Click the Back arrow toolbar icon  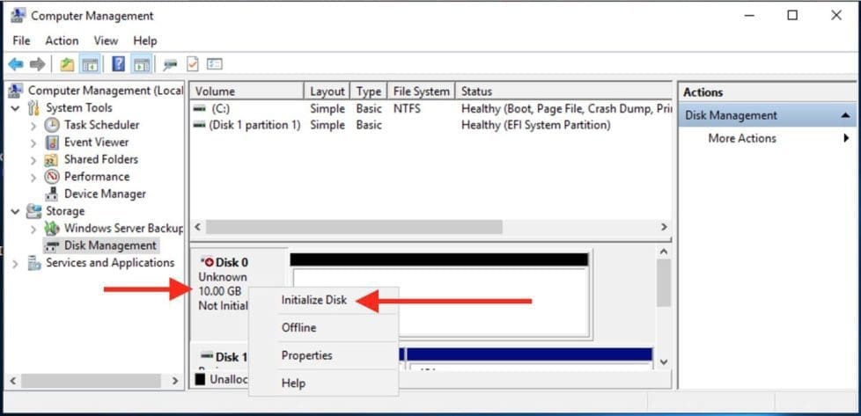pyautogui.click(x=15, y=64)
